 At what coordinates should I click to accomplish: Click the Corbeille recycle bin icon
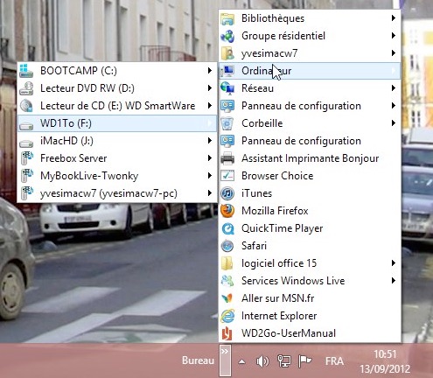(227, 123)
